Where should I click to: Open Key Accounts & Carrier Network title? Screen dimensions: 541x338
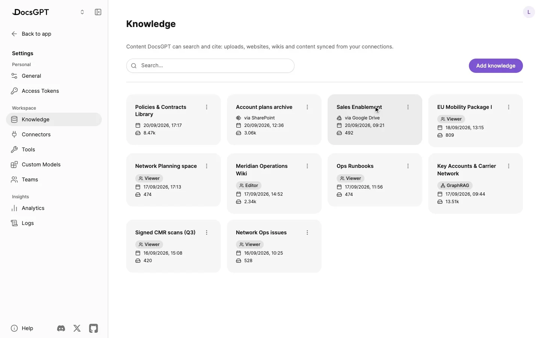pos(467,170)
